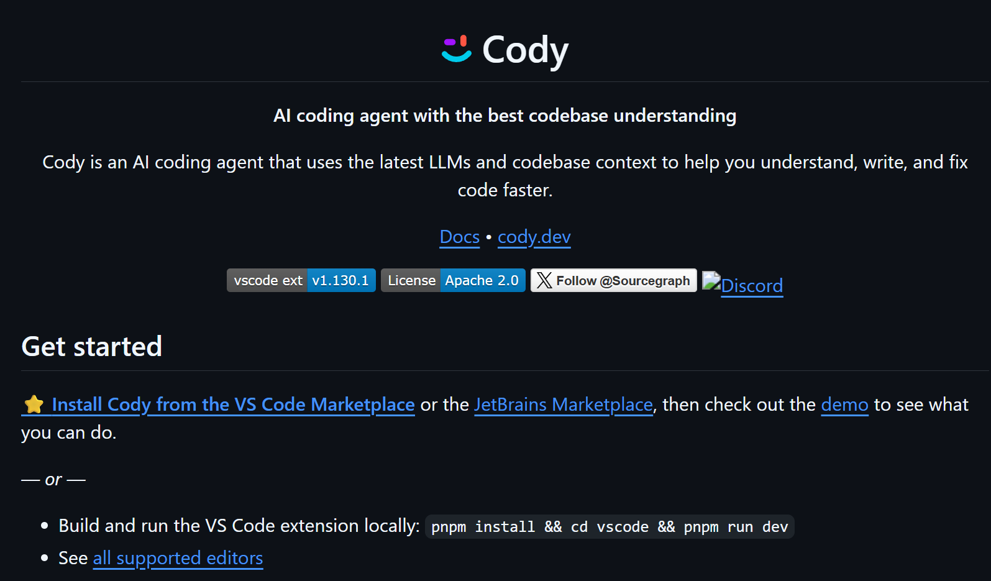Click the Follow @Sourcegraph X button
Screen dimensions: 991x581
(x=614, y=280)
